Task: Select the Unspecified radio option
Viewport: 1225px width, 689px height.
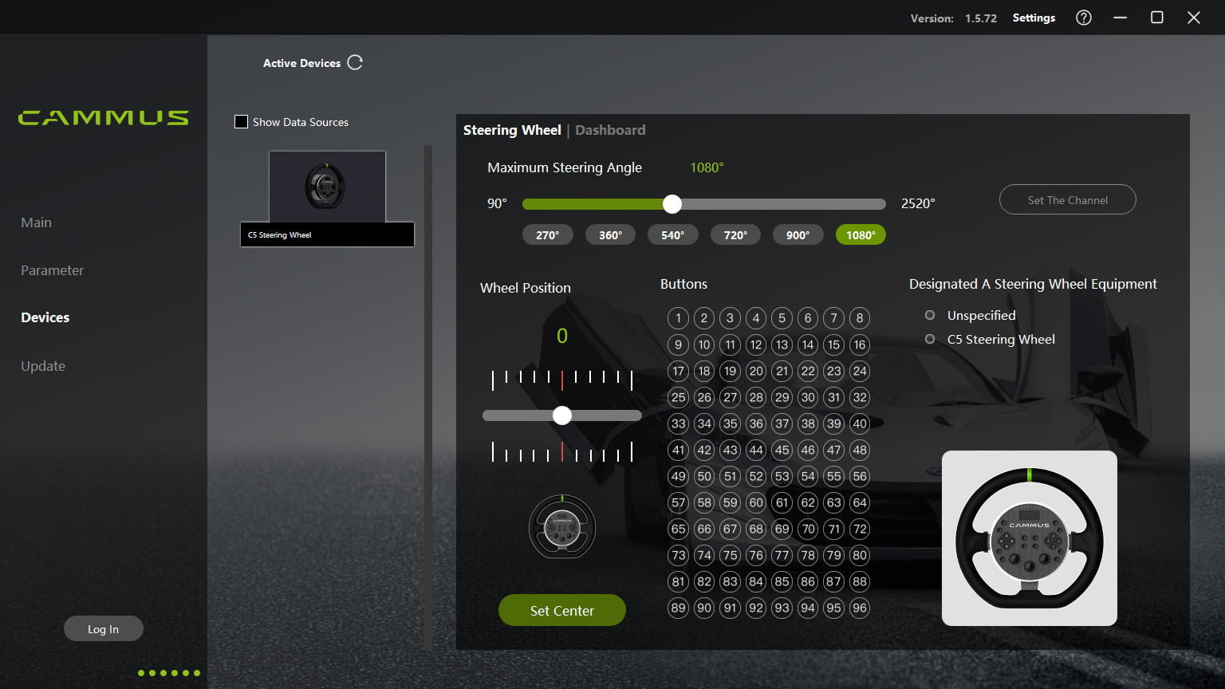Action: tap(929, 315)
